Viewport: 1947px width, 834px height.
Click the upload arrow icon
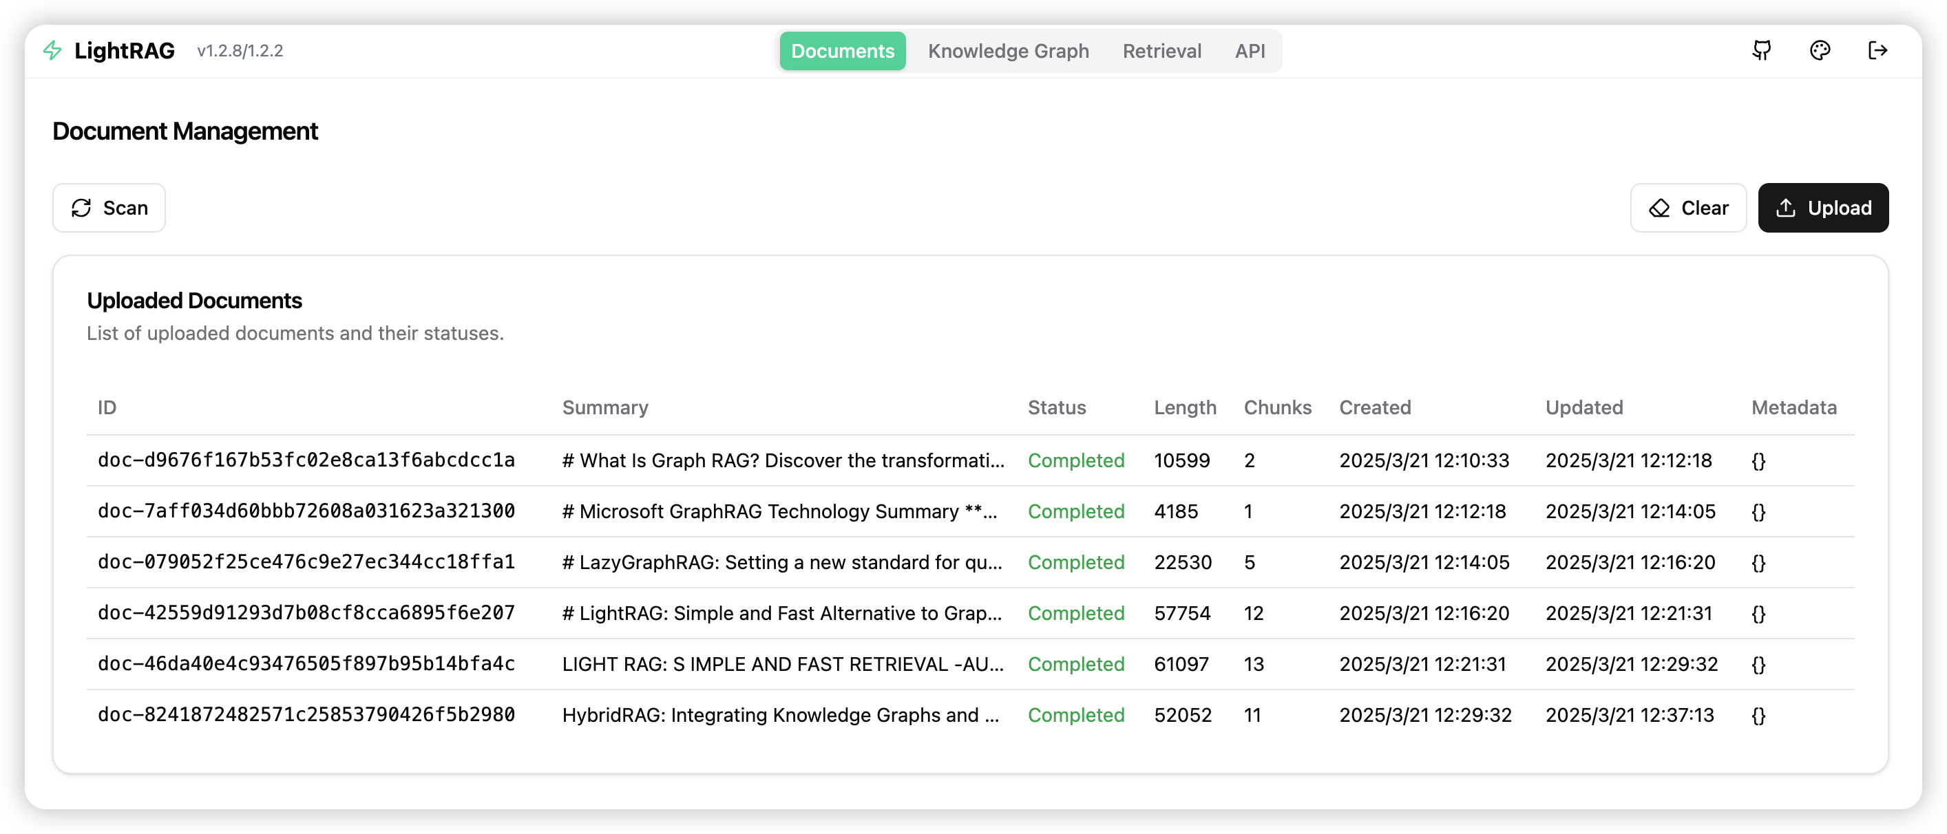pos(1785,208)
